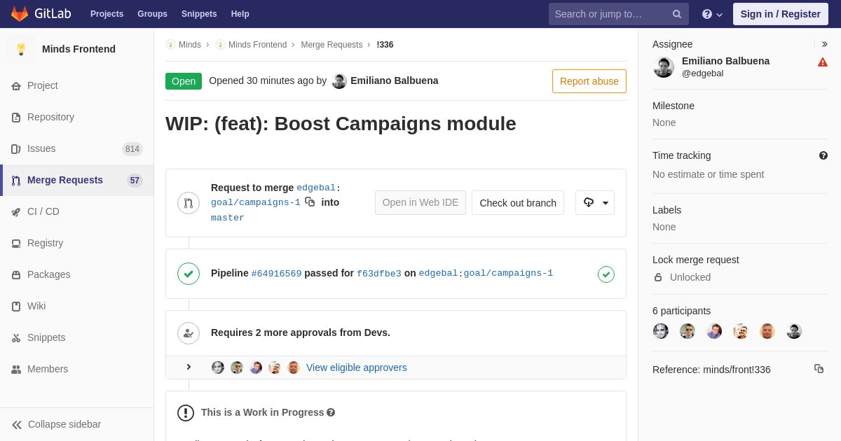The height and width of the screenshot is (441, 841).
Task: Copy the merge request reference icon
Action: (819, 368)
